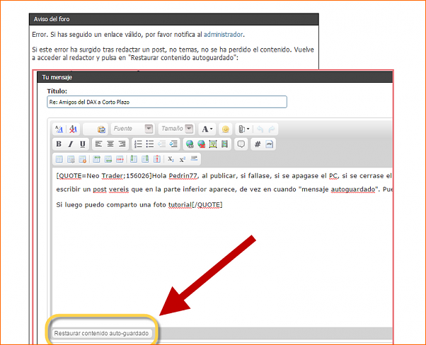The image size is (426, 345).
Task: Click the horizontal rule icon
Action: click(194, 158)
